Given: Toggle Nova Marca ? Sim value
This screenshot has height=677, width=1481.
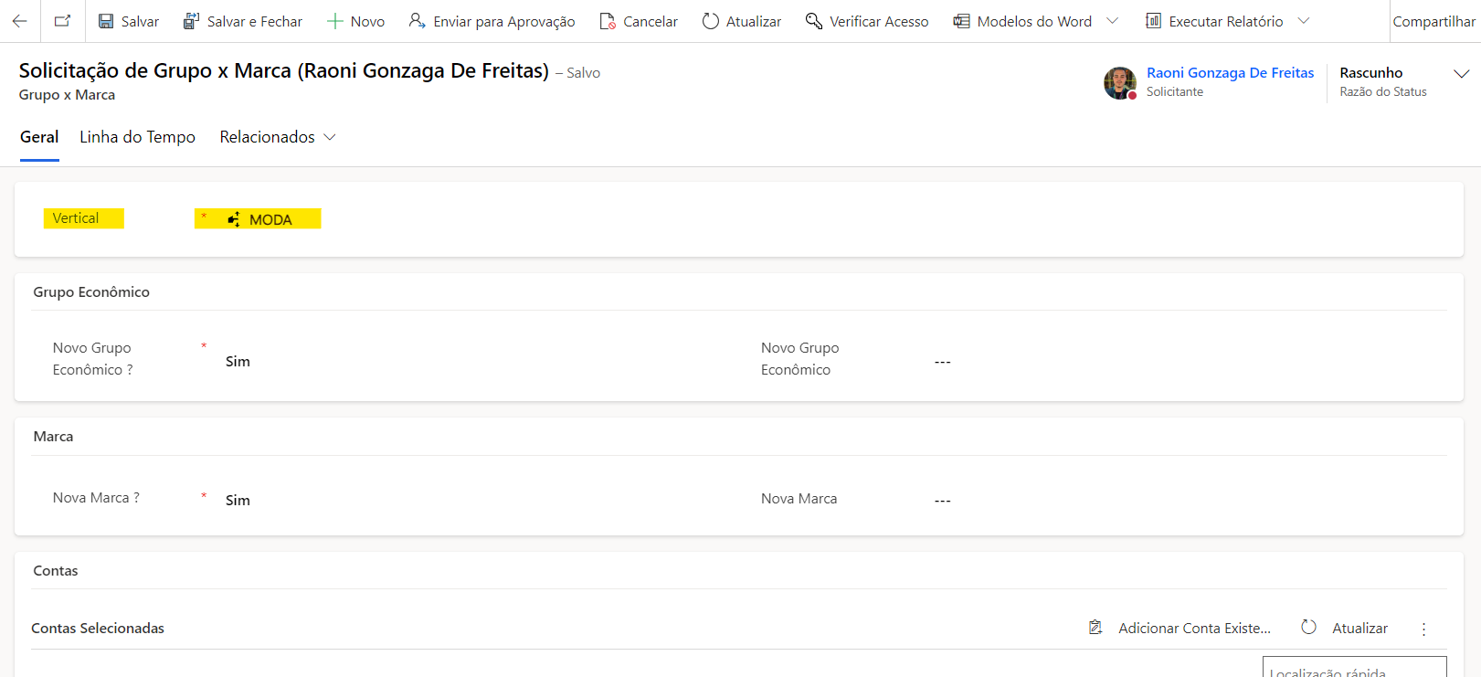Looking at the screenshot, I should tap(238, 501).
